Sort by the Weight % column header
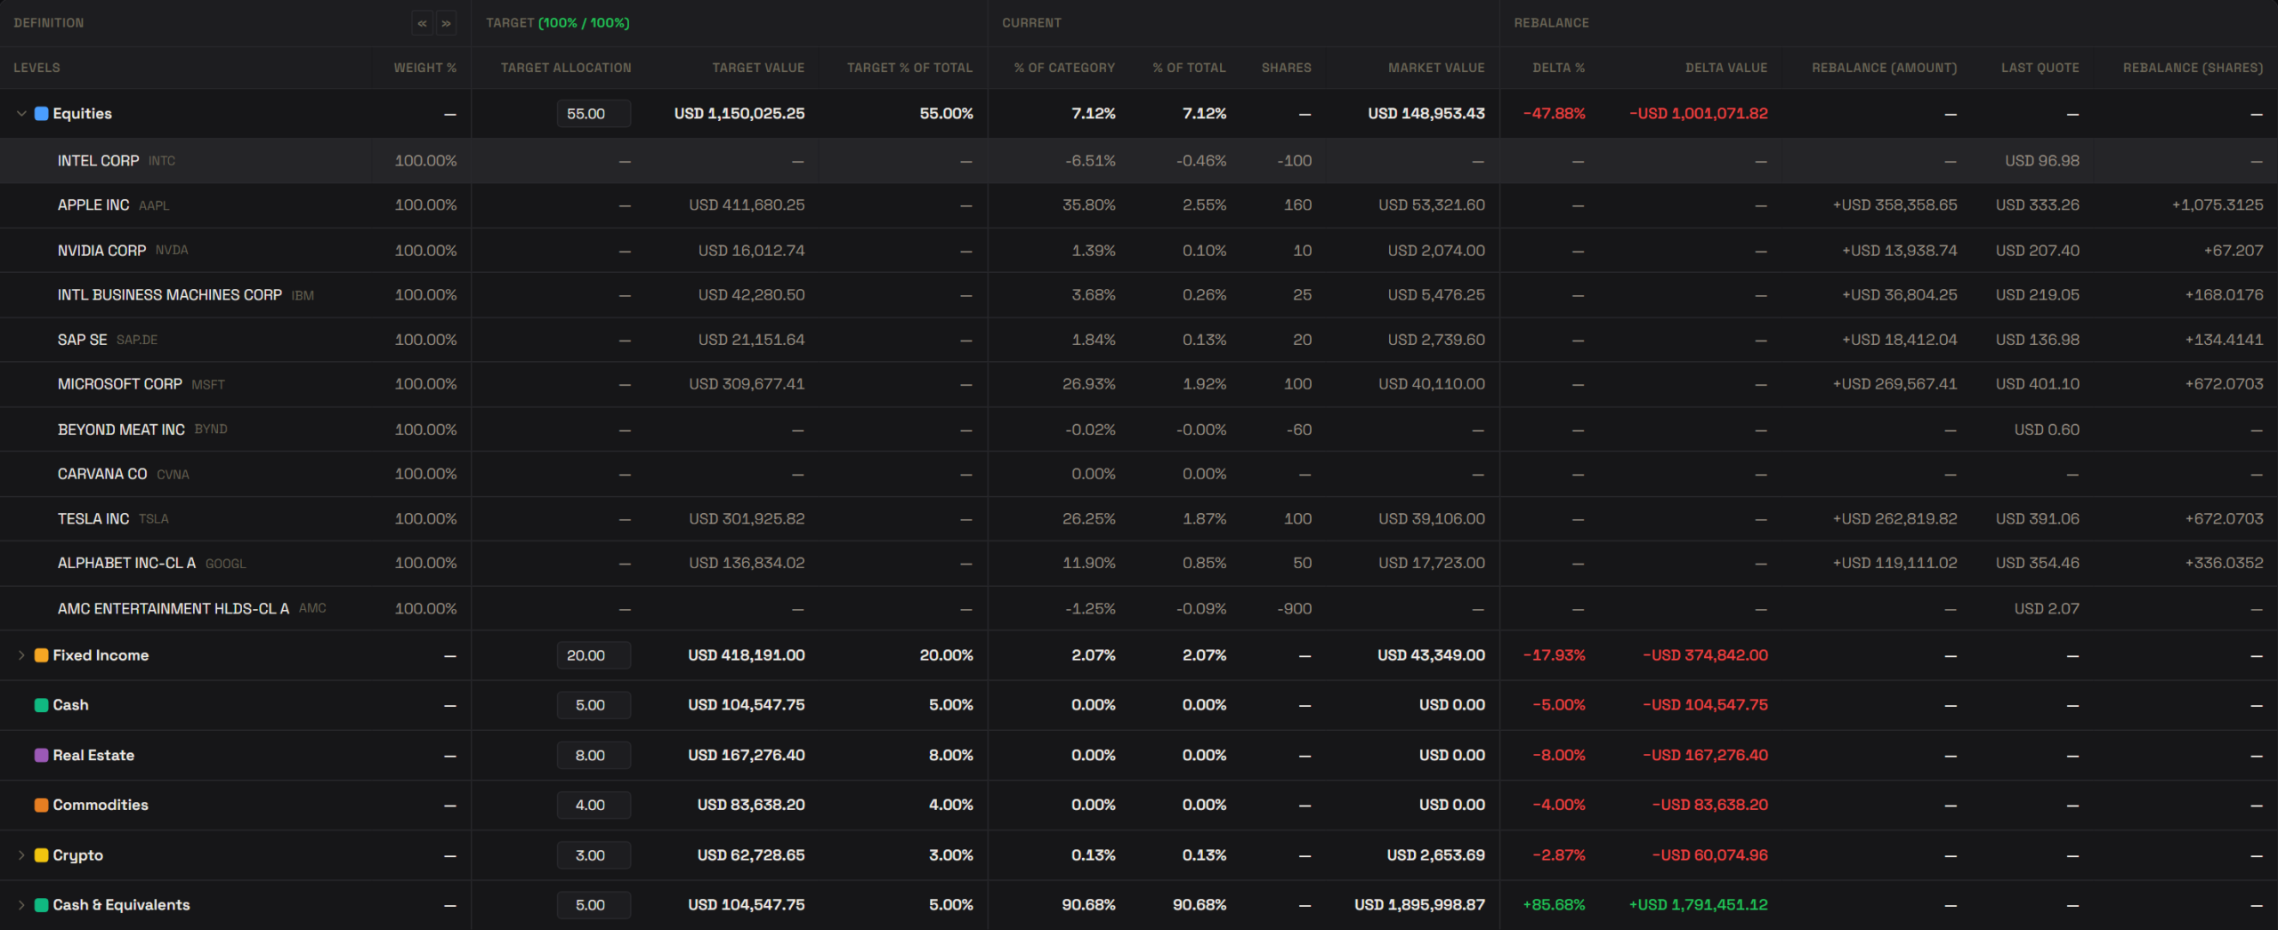The height and width of the screenshot is (930, 2278). 424,68
